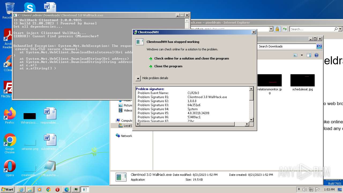
Task: Open Skype desktop icon
Action: tap(29, 8)
